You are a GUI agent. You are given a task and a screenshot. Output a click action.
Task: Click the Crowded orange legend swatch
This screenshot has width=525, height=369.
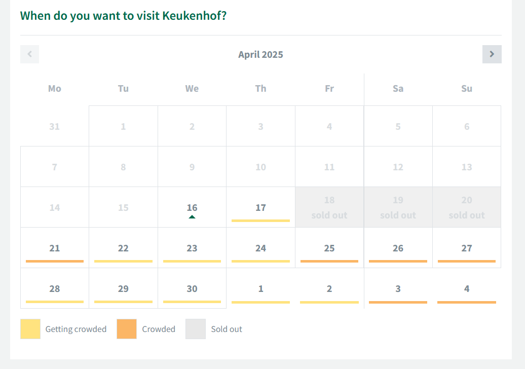[127, 329]
